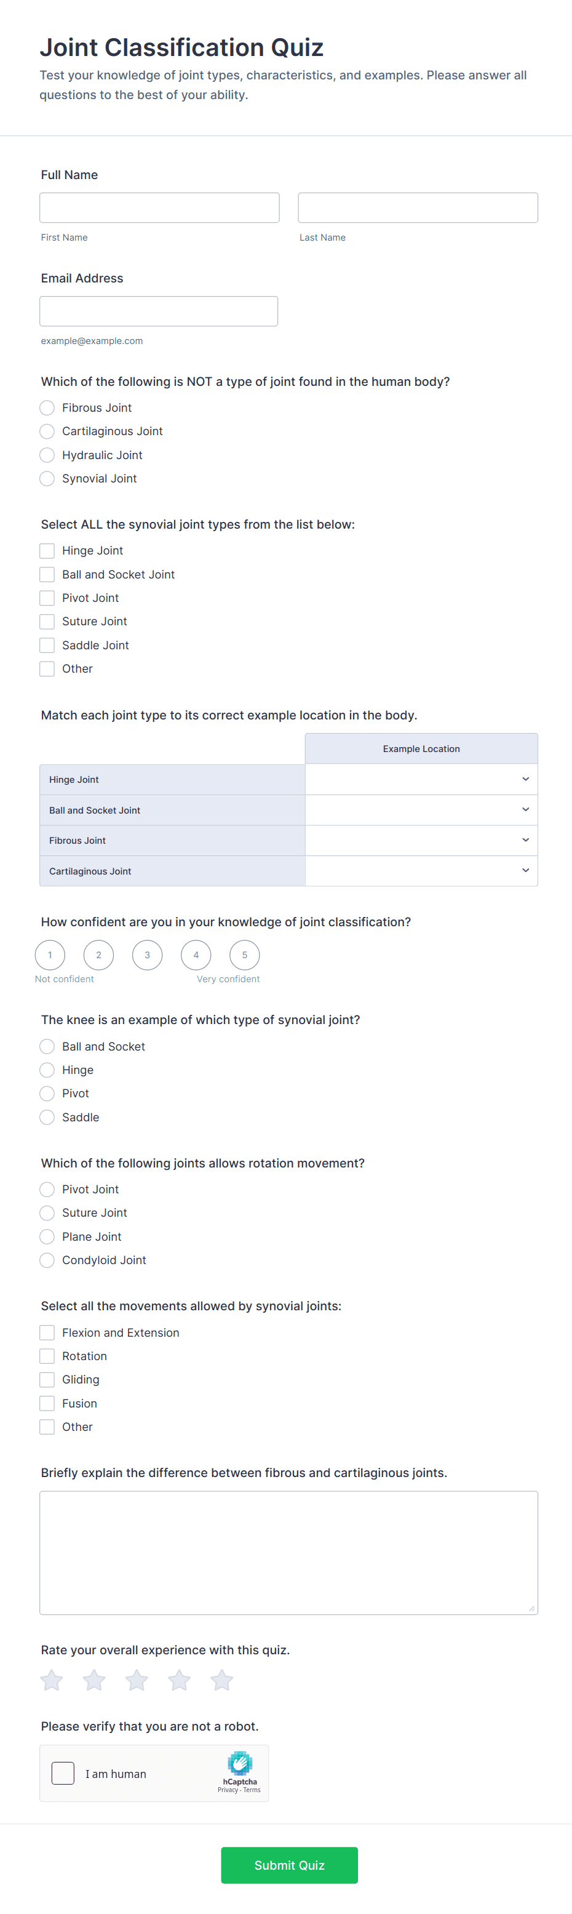Tick the Ball and Socket Joint checkbox
Screen dimensions: 572x1914
47,574
